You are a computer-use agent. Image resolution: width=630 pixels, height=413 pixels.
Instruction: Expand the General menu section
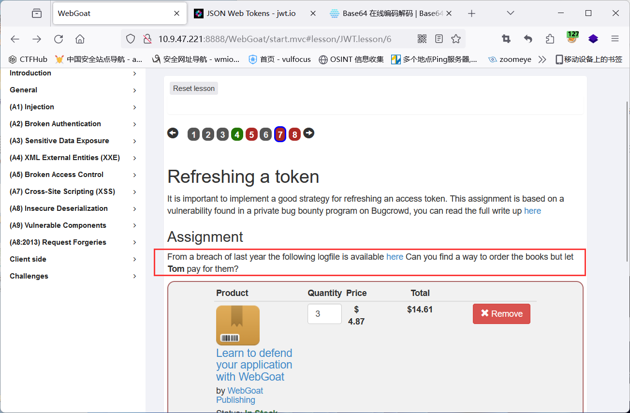73,90
